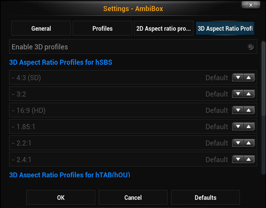
Task: Reset settings using the Defaults button
Action: point(205,197)
